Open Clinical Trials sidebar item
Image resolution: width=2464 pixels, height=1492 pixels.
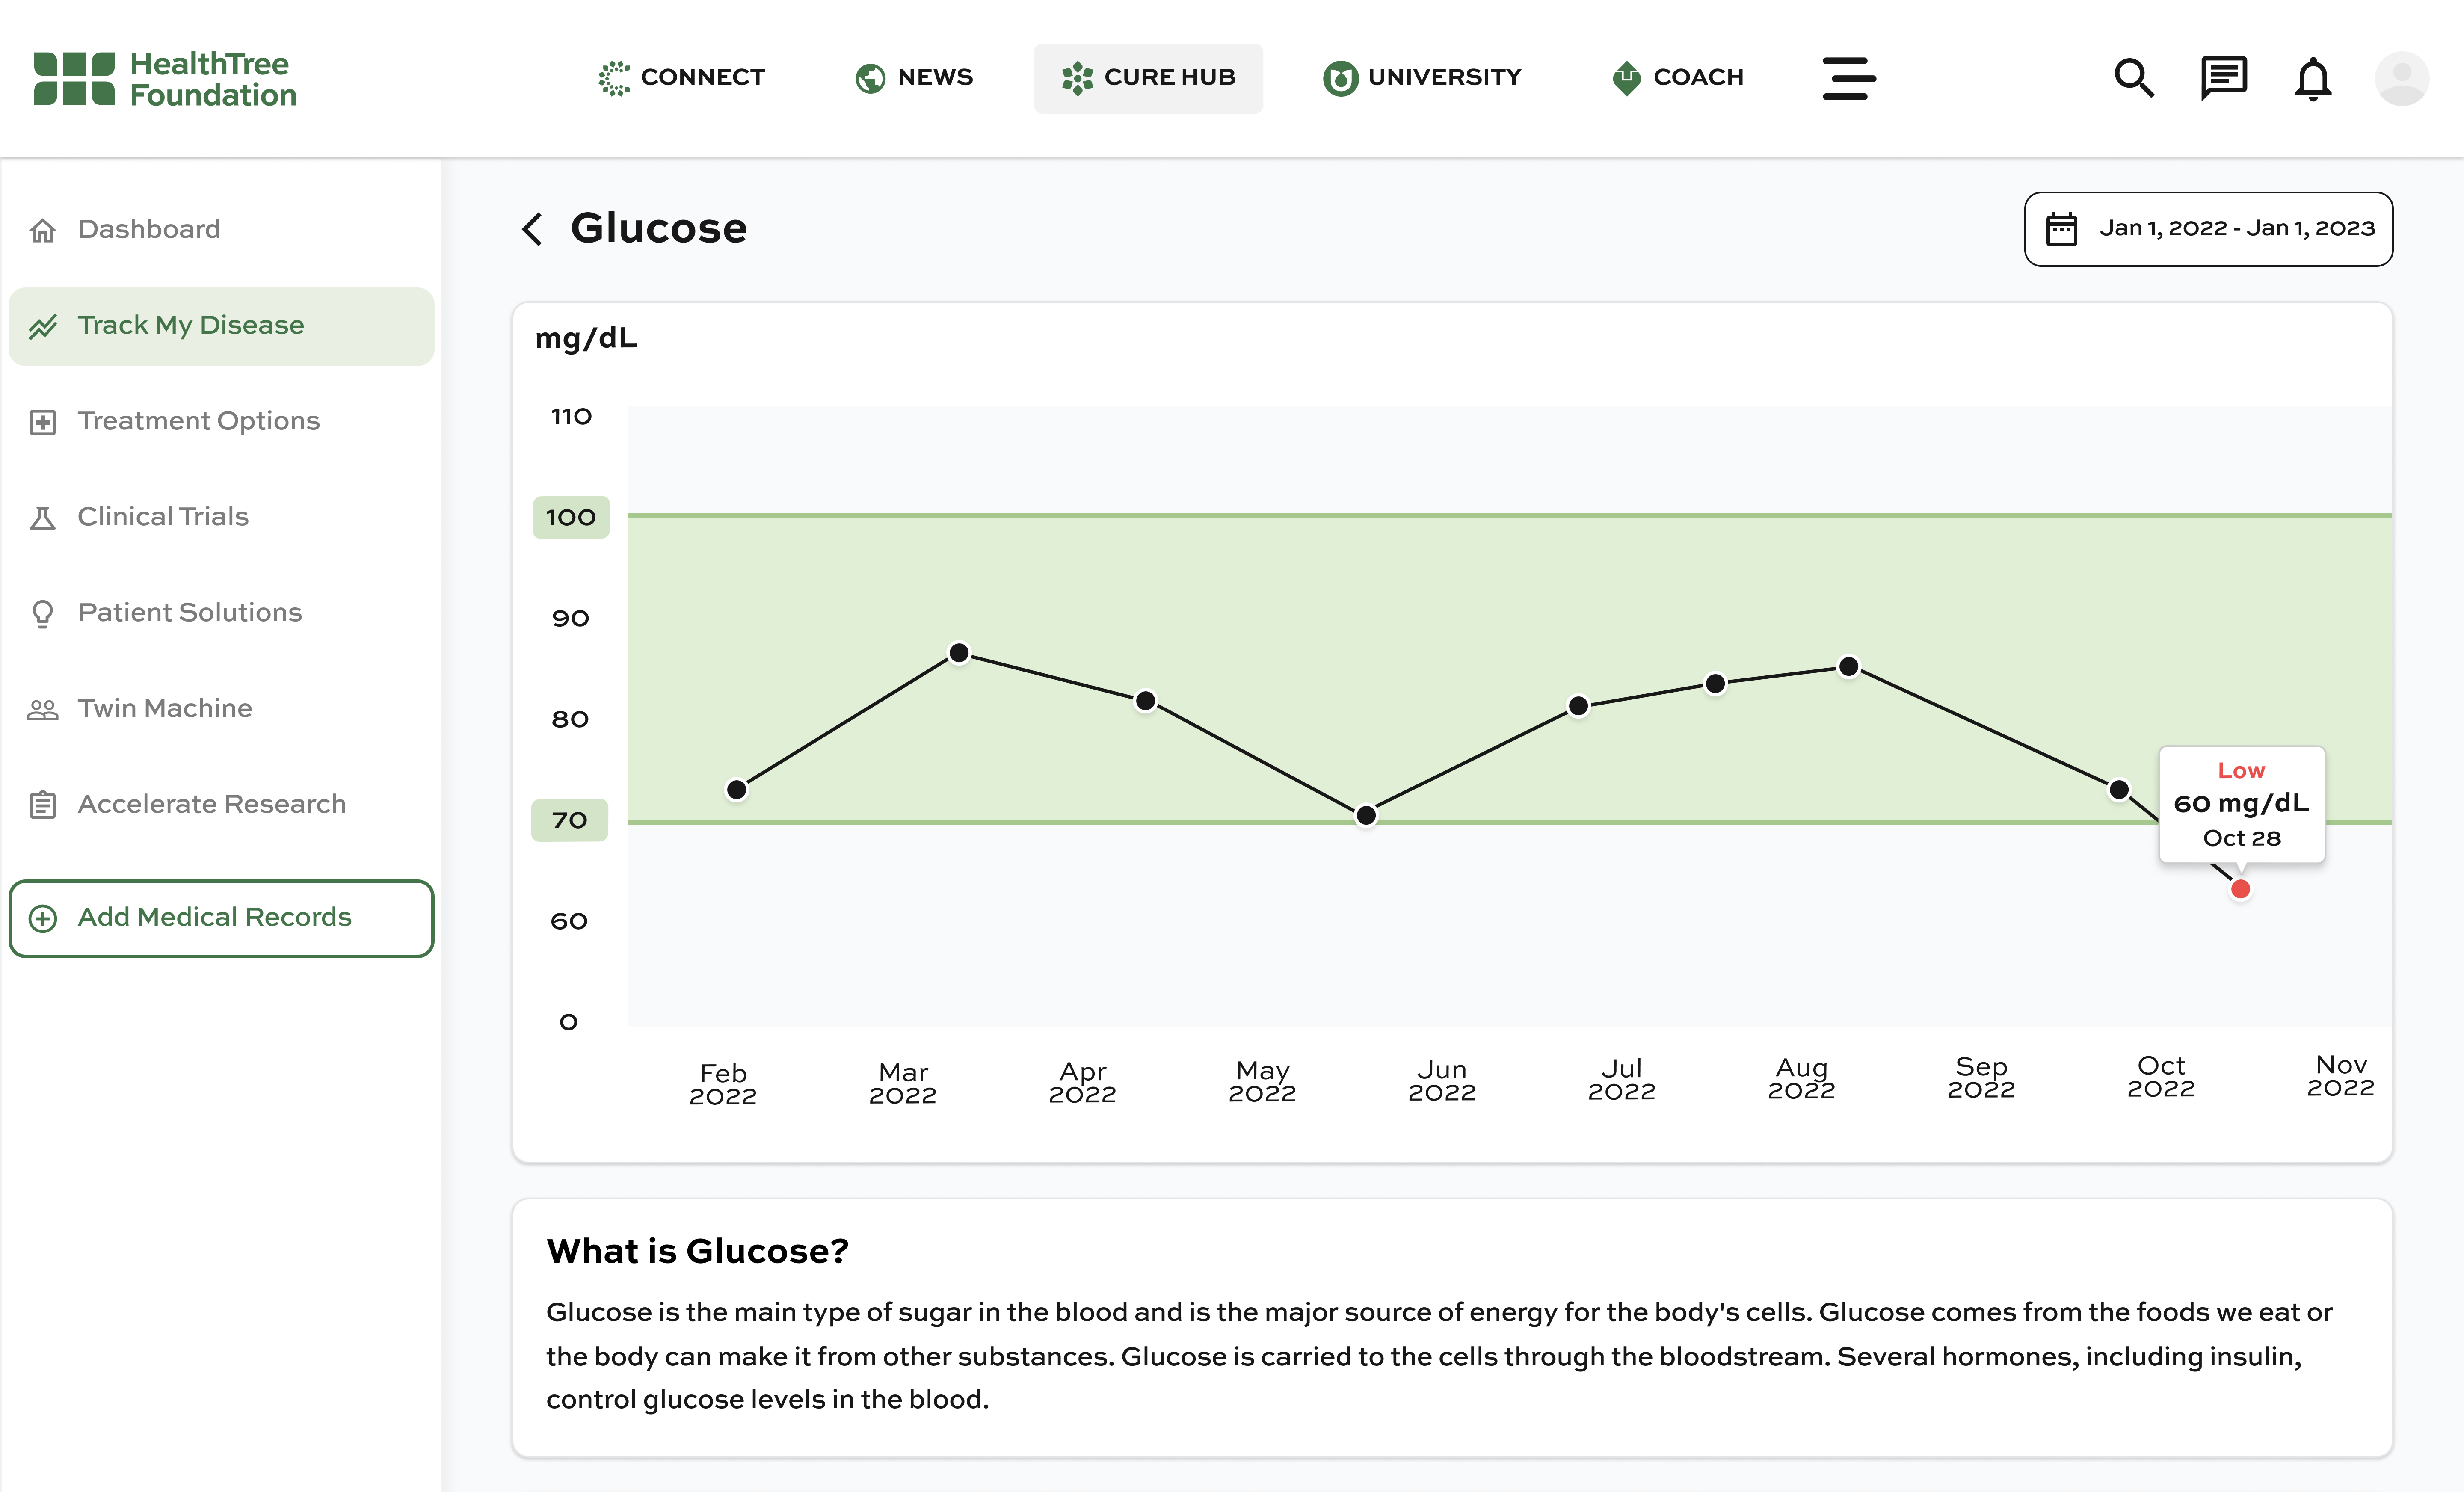coord(221,518)
